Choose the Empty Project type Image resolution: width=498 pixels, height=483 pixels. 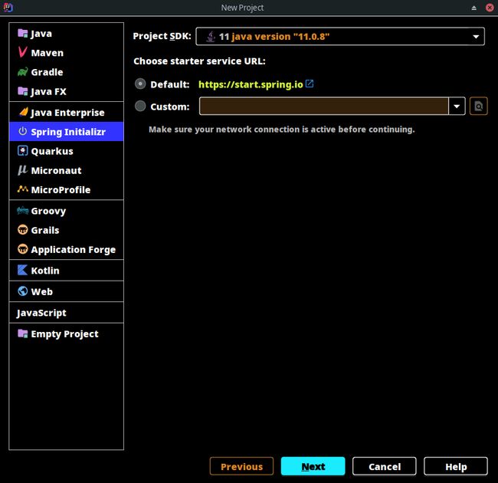[x=67, y=333]
